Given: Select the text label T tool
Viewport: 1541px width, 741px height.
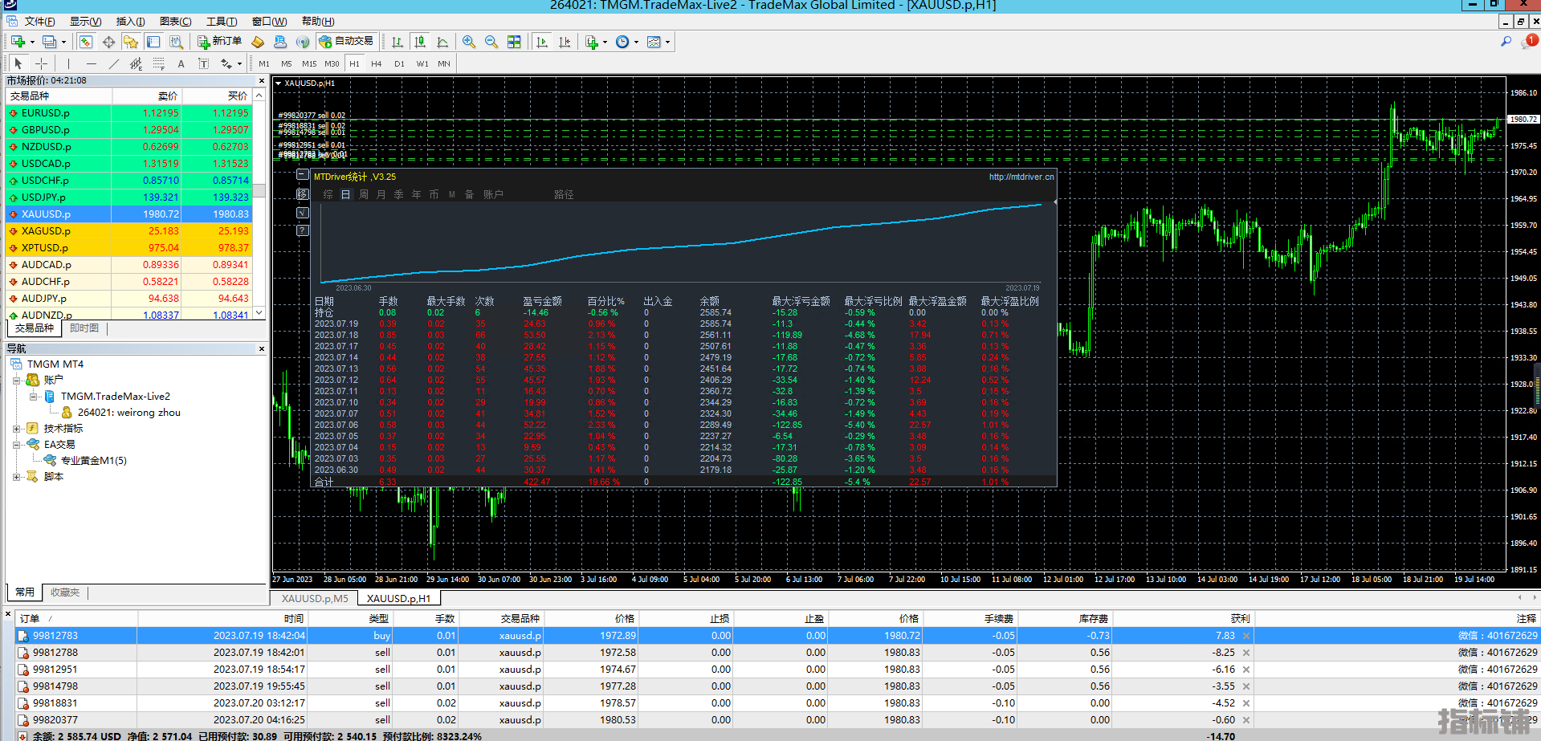Looking at the screenshot, I should (x=204, y=63).
